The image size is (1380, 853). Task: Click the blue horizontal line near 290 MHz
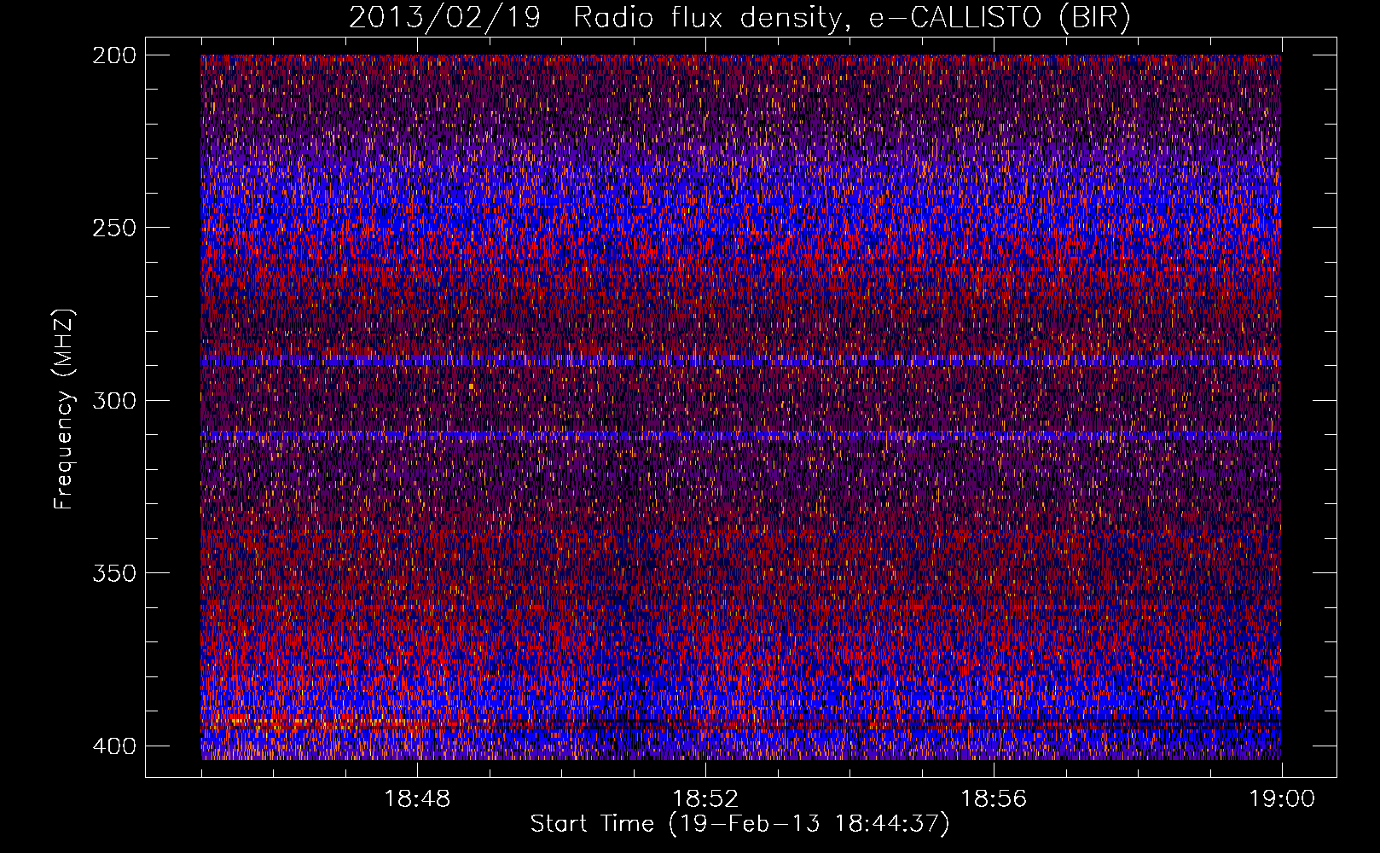click(x=740, y=361)
